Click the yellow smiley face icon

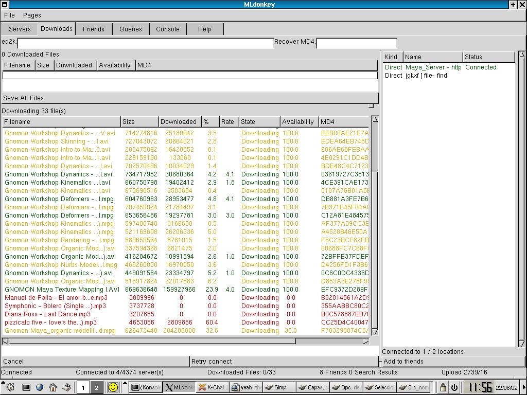tap(113, 387)
